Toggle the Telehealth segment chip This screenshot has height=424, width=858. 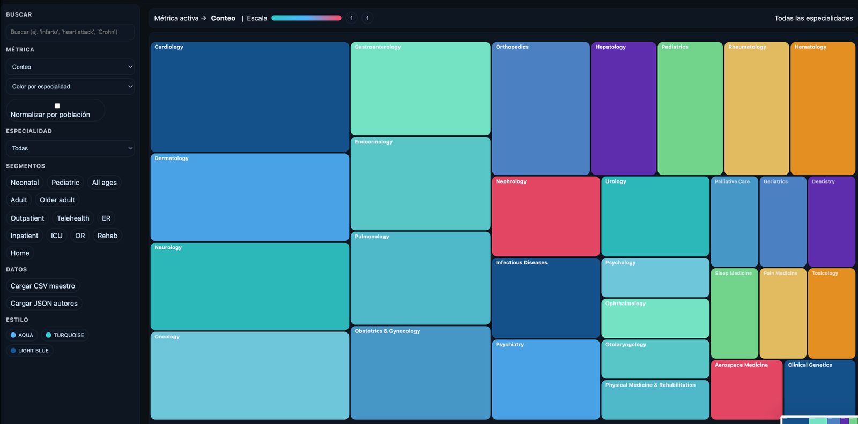coord(73,218)
